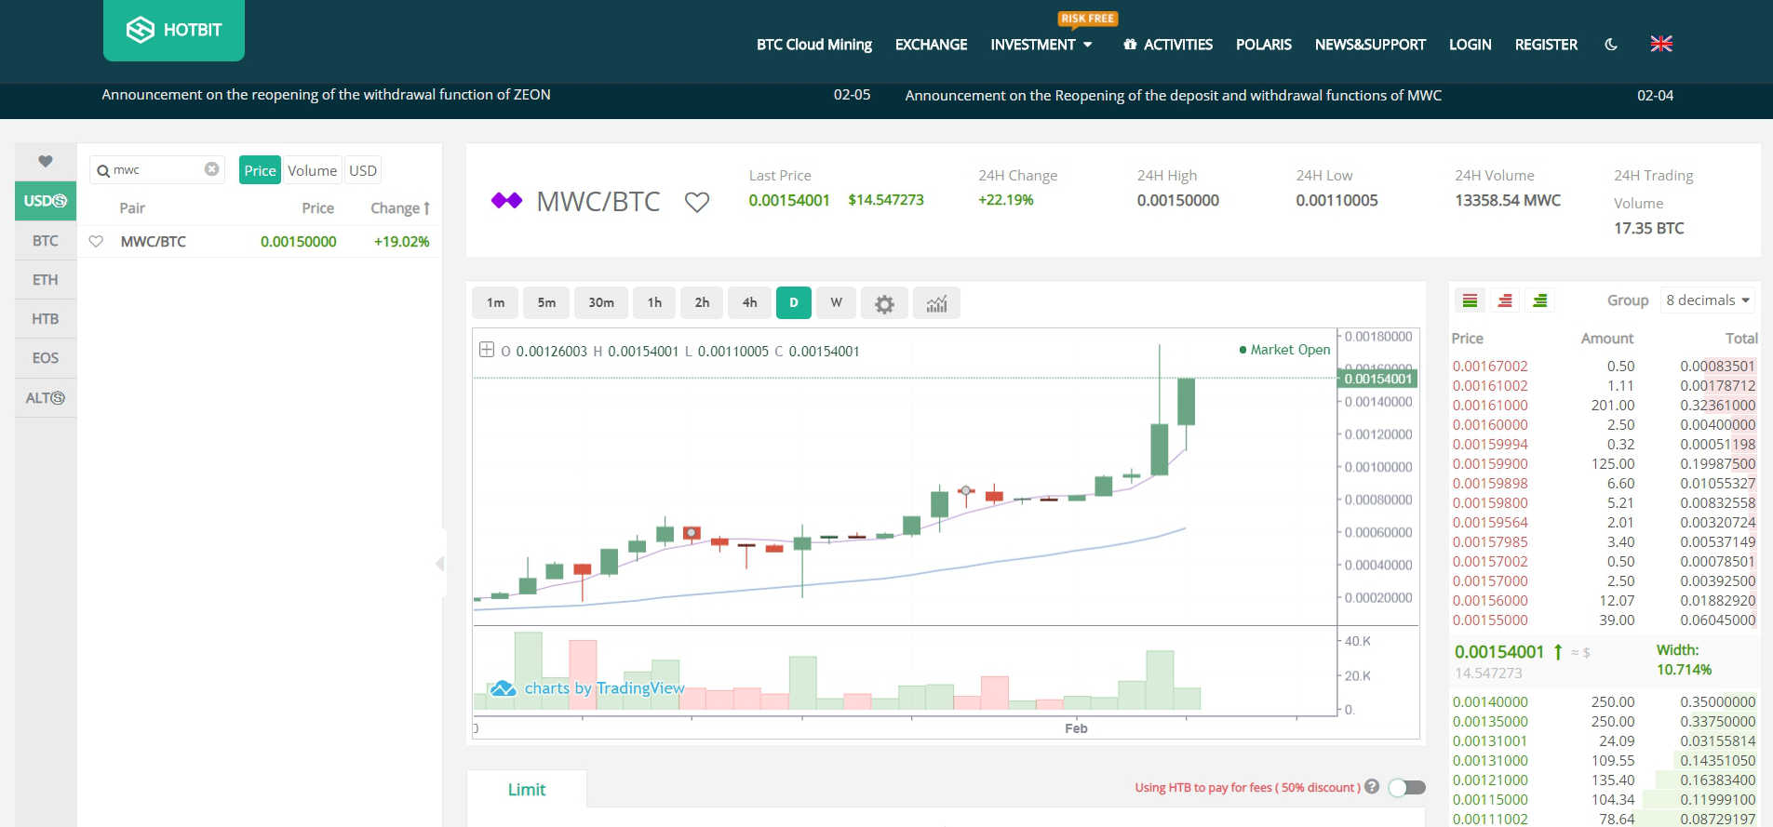This screenshot has height=827, width=1773.
Task: Expand the Investment menu
Action: (x=1041, y=45)
